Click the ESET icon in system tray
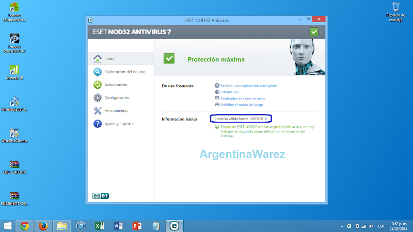This screenshot has width=413, height=232. [349, 226]
